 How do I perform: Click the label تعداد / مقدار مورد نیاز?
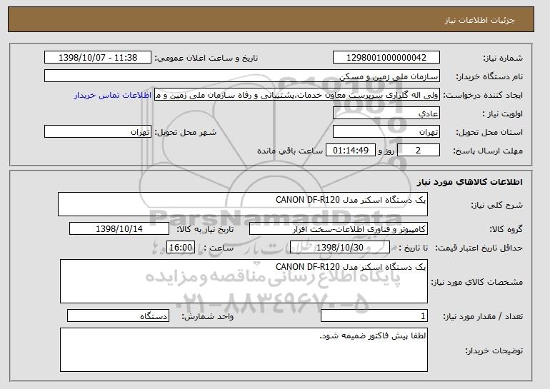[483, 316]
